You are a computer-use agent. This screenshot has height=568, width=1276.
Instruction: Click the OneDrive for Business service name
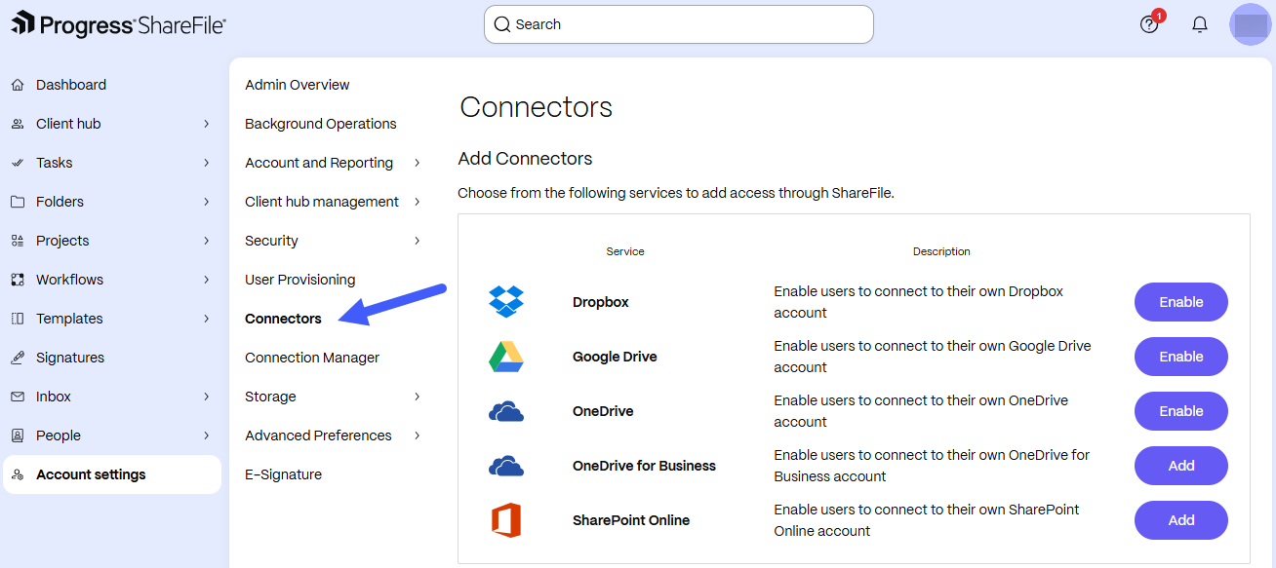[x=644, y=466]
